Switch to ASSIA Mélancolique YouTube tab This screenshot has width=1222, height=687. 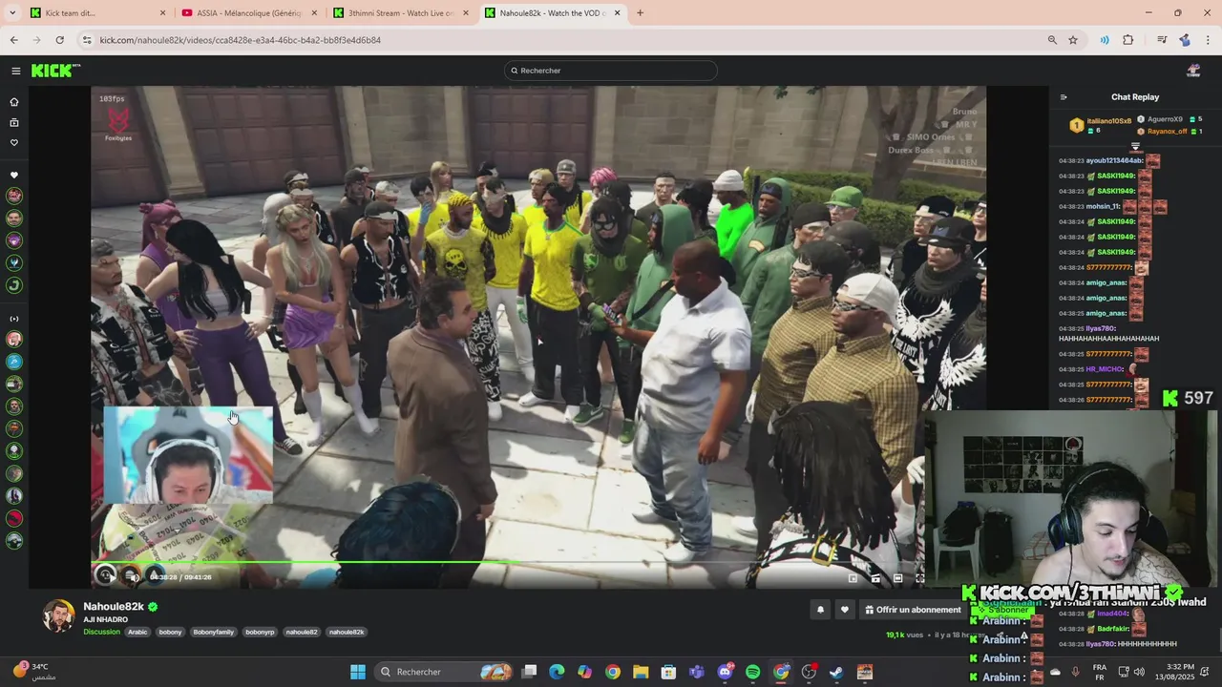point(248,13)
